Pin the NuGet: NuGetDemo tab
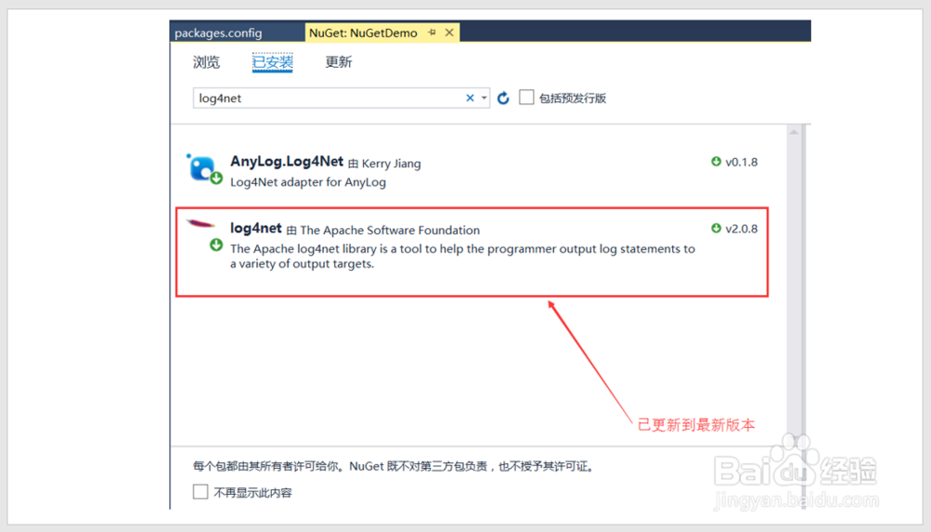Screen dimensions: 931x532 pyautogui.click(x=432, y=32)
